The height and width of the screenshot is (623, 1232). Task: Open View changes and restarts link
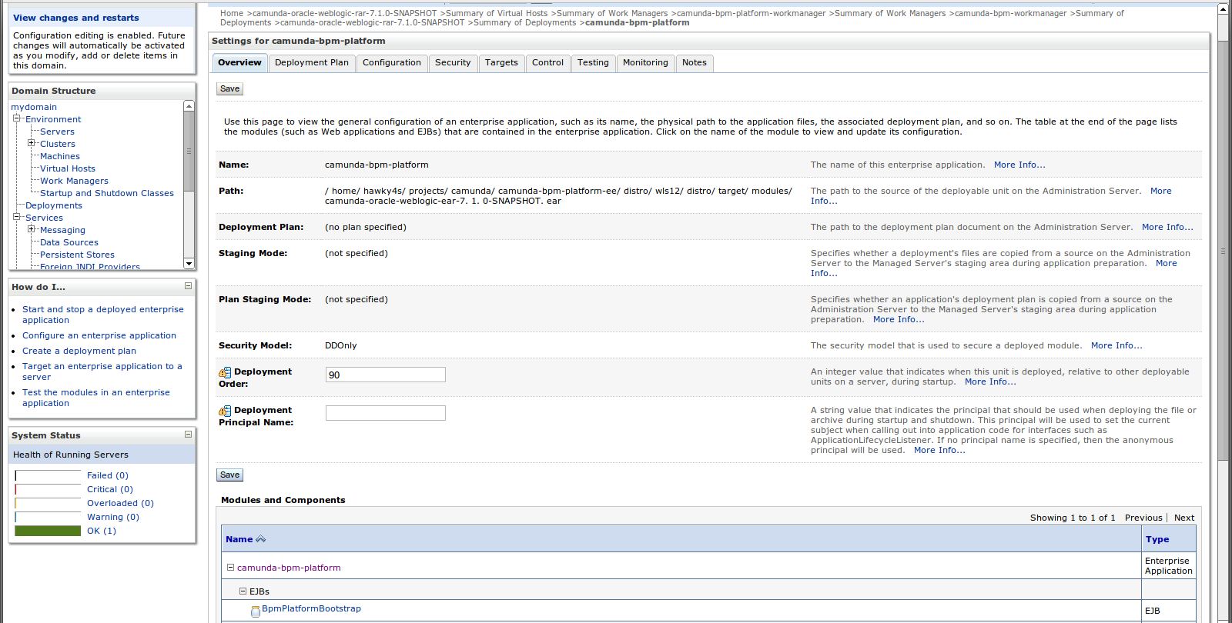coord(76,18)
